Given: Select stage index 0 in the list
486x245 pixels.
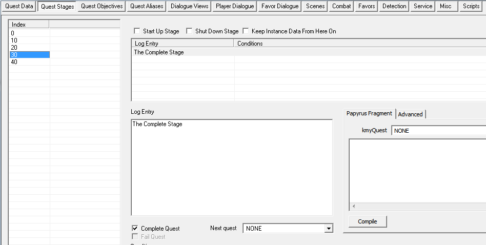Looking at the screenshot, I should [x=13, y=33].
